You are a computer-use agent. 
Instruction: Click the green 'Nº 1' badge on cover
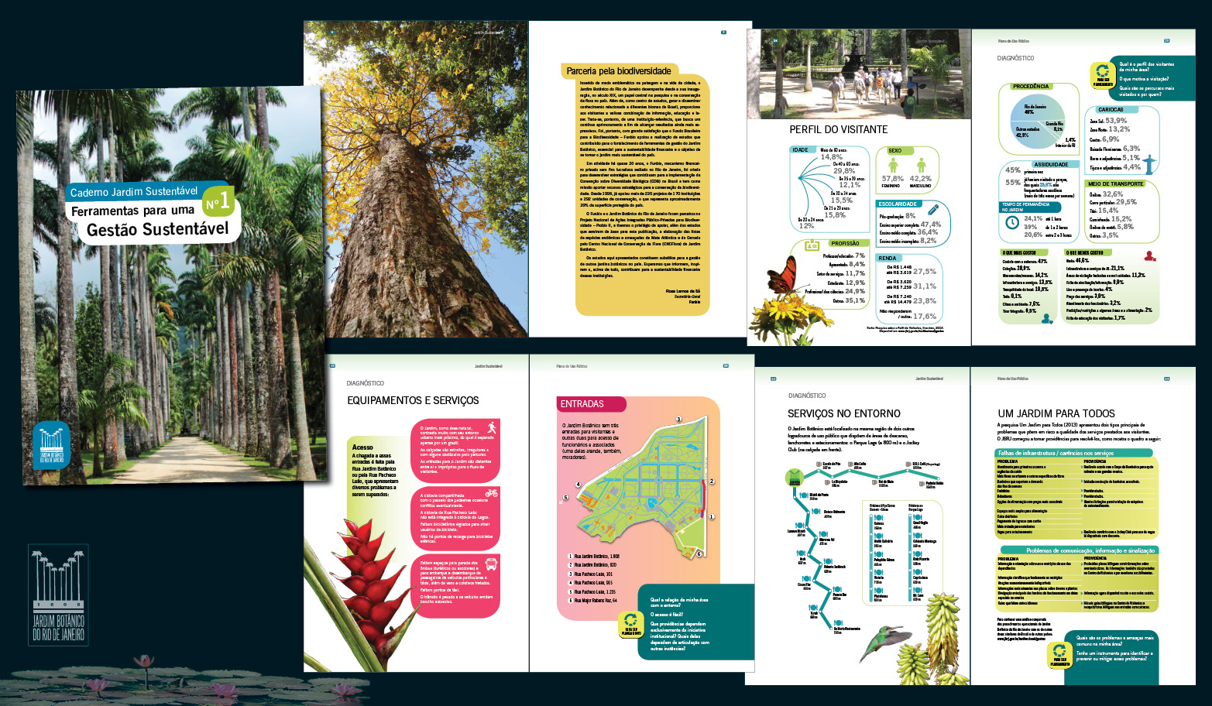(x=218, y=201)
